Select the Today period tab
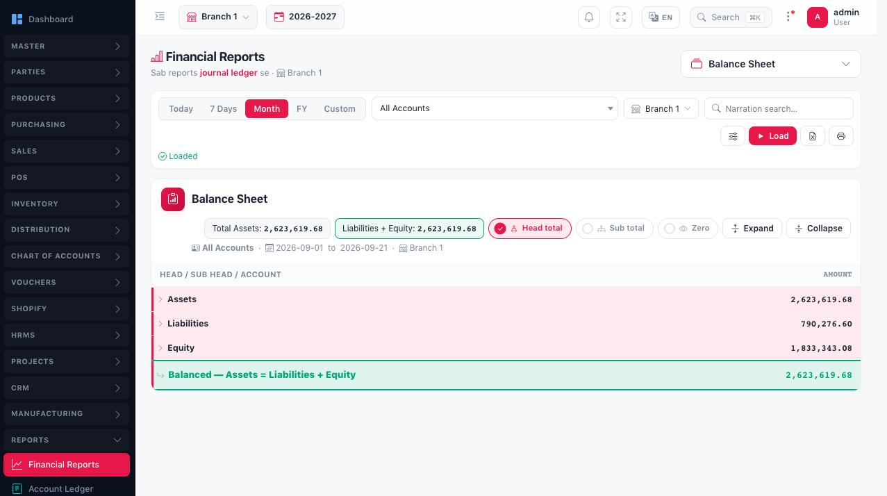 pyautogui.click(x=181, y=109)
